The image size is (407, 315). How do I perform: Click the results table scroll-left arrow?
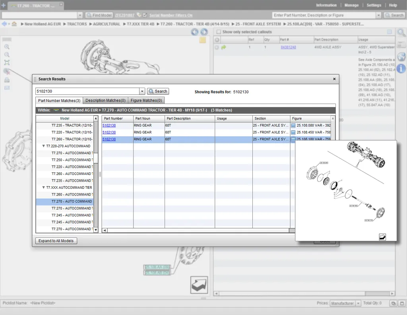[x=105, y=230]
